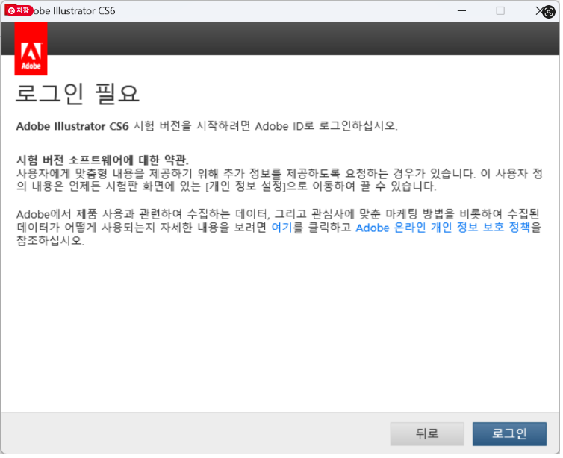
Task: Click the 로그인 필요 heading
Action: (x=78, y=94)
